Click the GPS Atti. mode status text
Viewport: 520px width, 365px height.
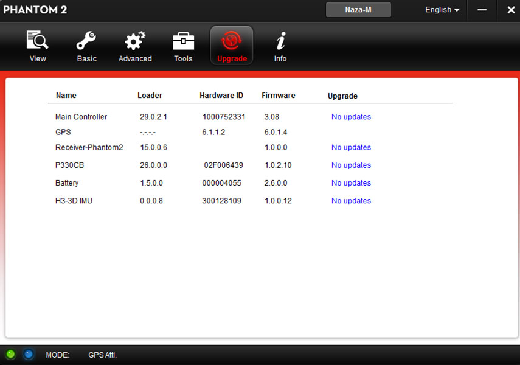coord(102,355)
